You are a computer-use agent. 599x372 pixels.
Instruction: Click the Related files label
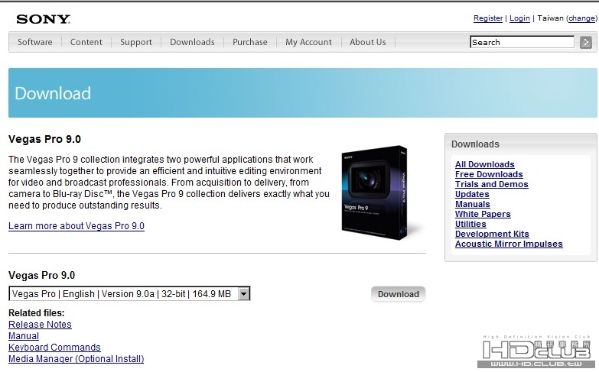click(37, 313)
